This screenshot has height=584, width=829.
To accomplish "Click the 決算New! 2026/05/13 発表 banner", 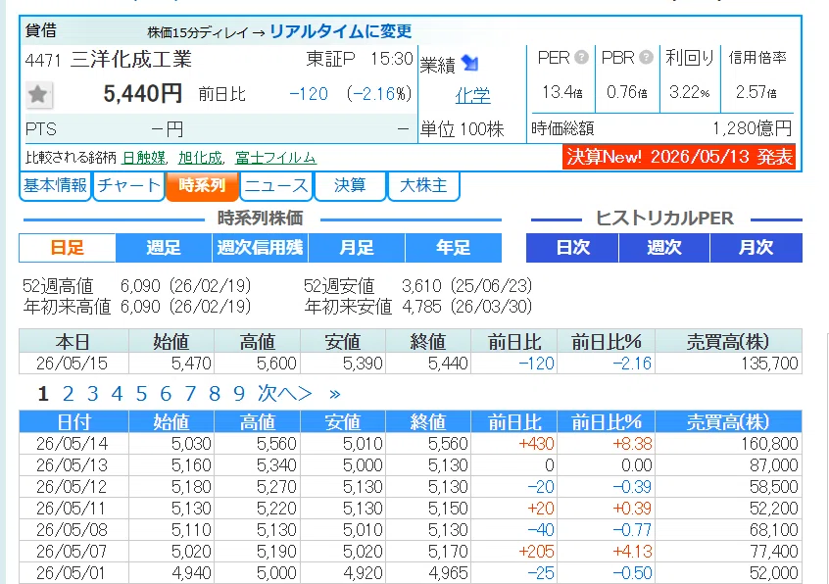I will (x=679, y=157).
